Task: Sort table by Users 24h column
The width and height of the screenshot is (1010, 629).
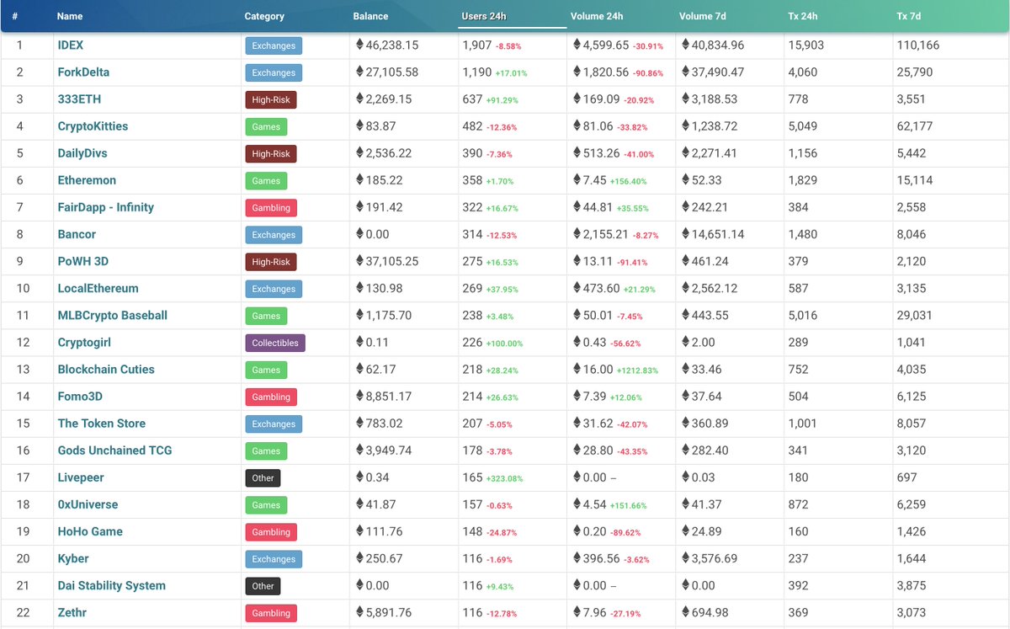Action: (484, 16)
